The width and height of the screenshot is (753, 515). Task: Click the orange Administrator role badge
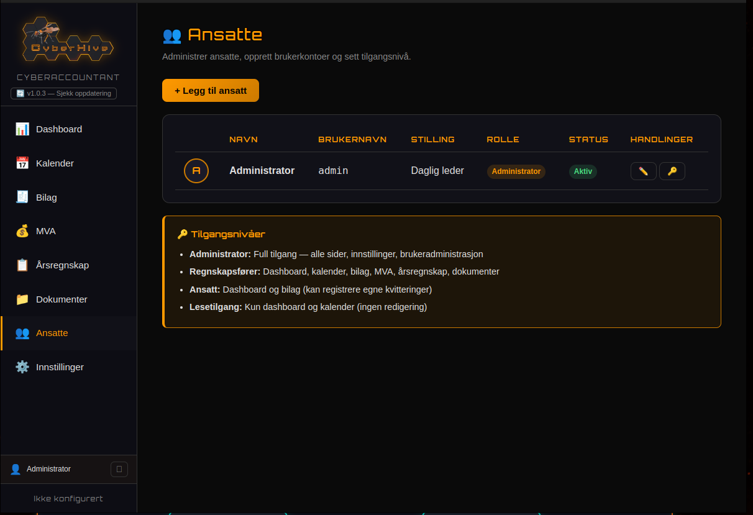point(516,171)
